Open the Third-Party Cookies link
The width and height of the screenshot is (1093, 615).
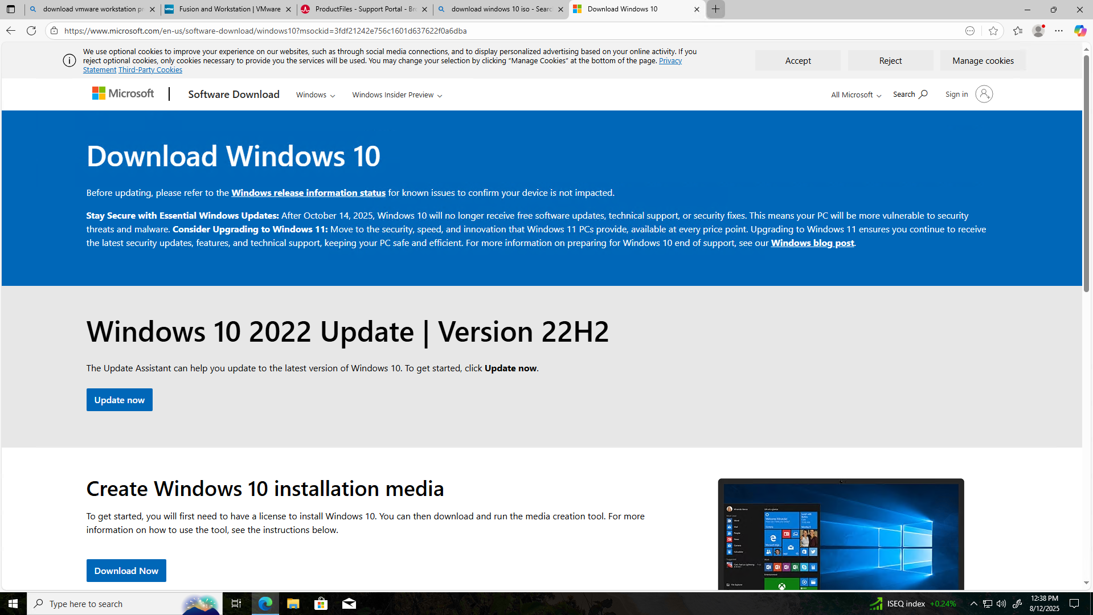point(150,69)
